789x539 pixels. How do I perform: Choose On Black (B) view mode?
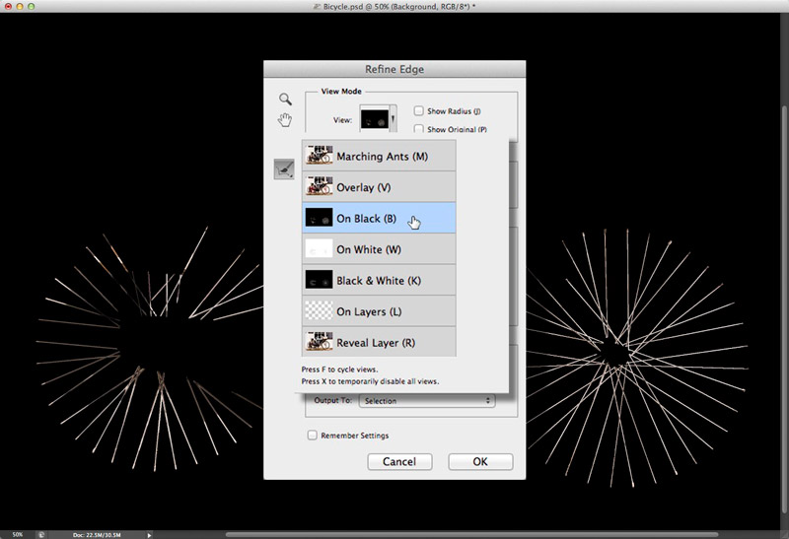coord(379,218)
